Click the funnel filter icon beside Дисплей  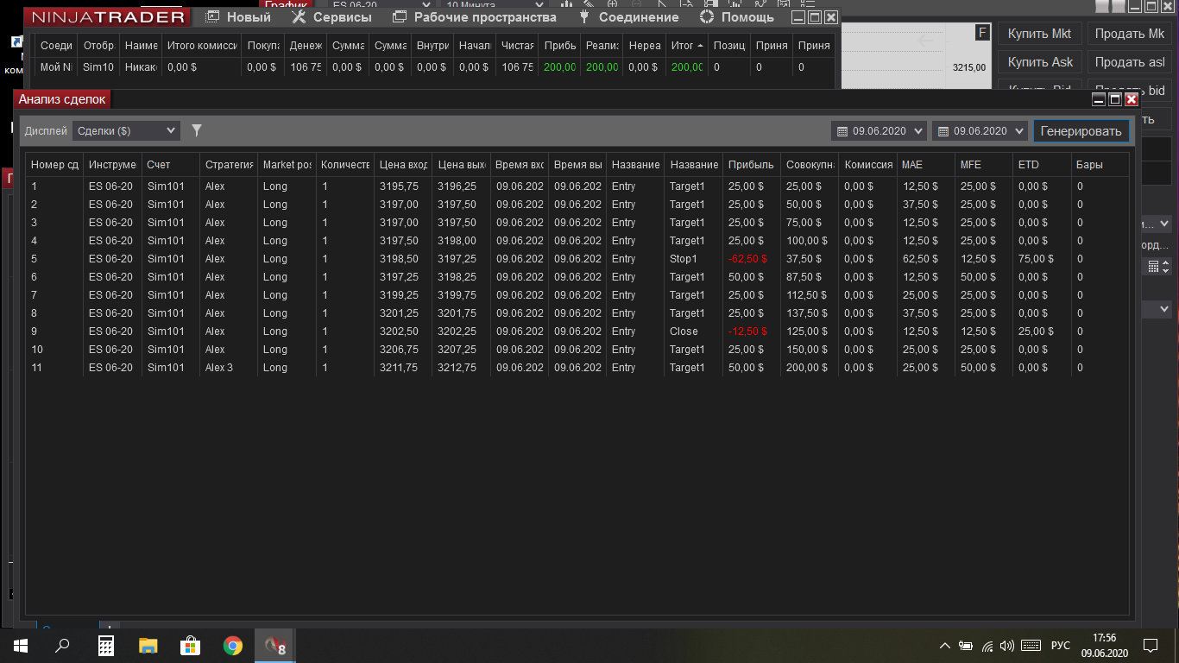pos(197,130)
